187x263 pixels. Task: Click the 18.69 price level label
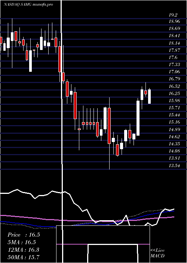tap(175, 28)
